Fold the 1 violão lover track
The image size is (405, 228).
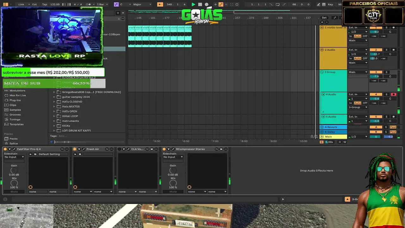coord(322,28)
